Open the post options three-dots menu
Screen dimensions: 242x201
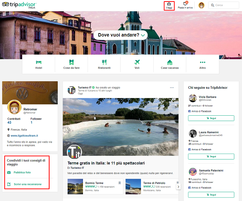[172, 88]
